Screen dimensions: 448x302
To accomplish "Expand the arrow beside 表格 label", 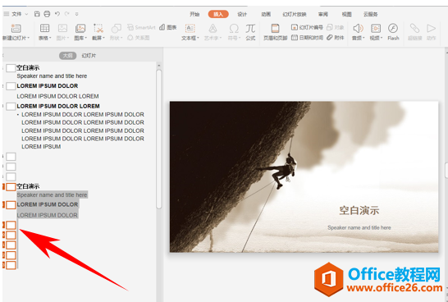I will [x=50, y=38].
